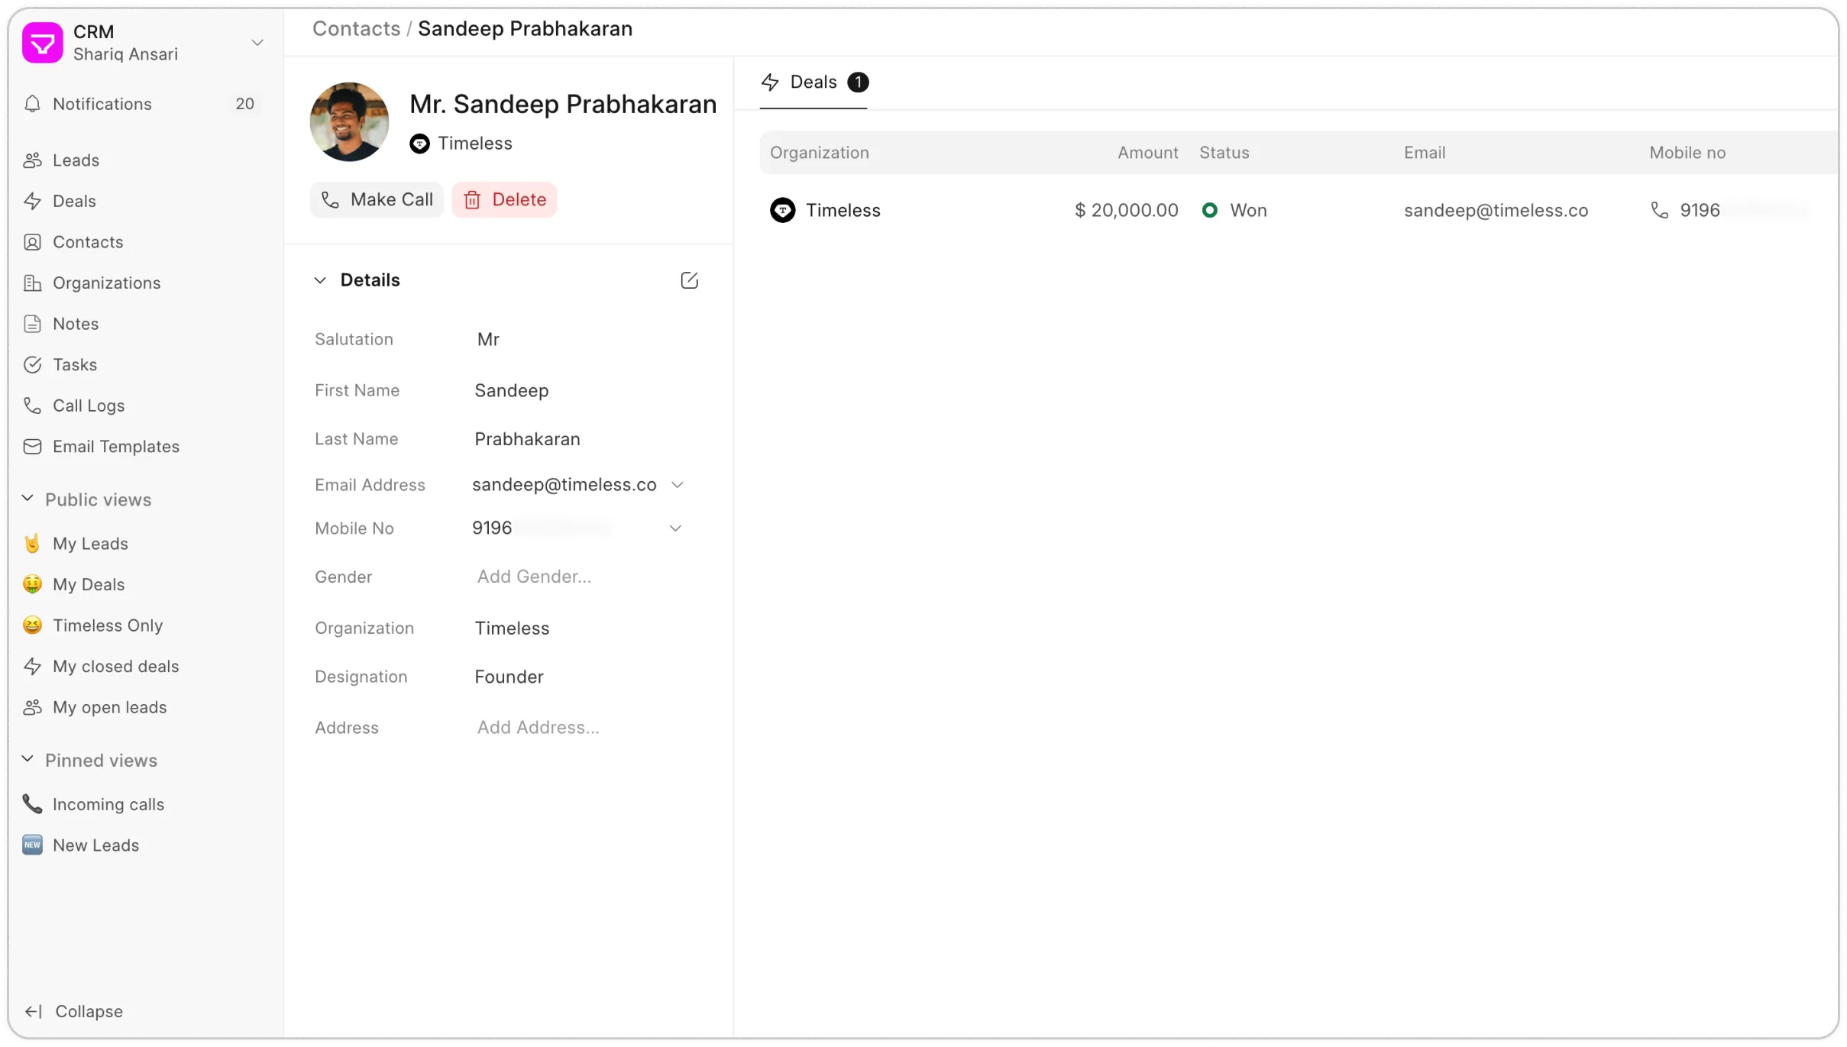1847x1047 pixels.
Task: Click the Tasks checkmark icon
Action: click(32, 365)
